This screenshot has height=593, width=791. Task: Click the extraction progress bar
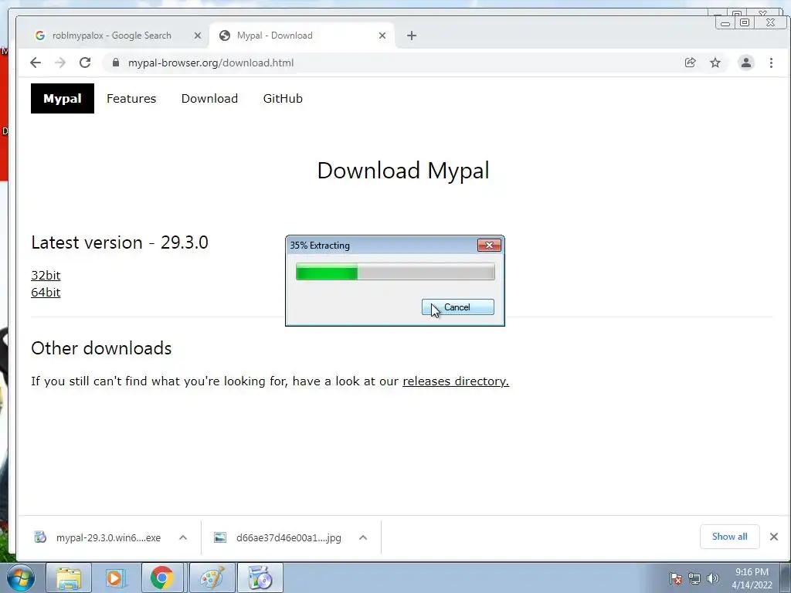click(395, 272)
